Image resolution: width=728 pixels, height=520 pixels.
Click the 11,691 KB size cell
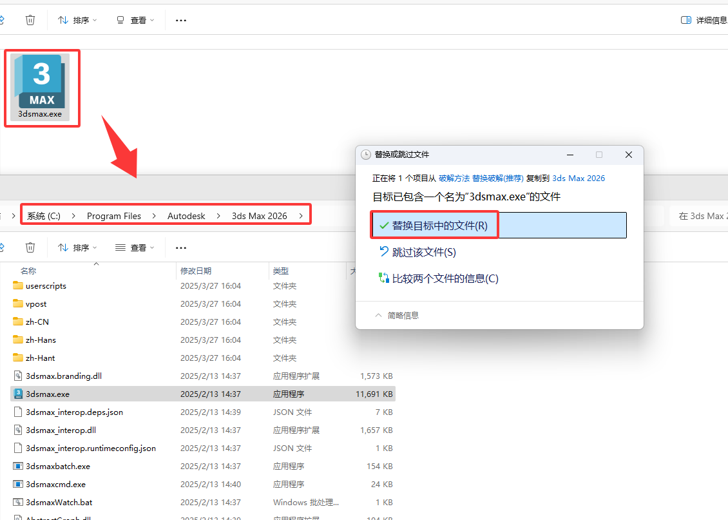pos(374,394)
